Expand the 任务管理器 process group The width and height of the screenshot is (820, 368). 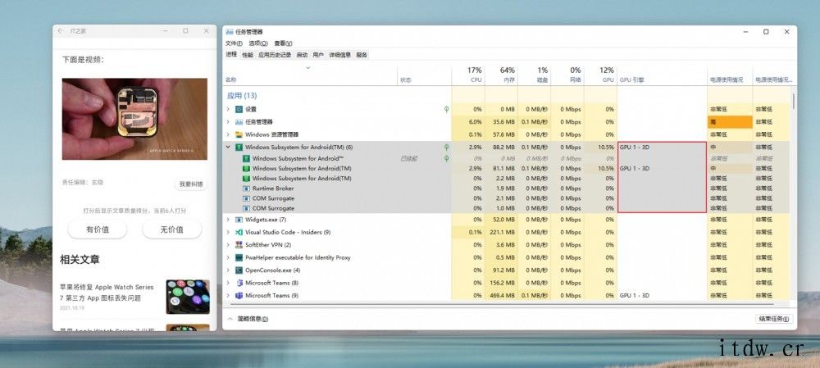(x=228, y=122)
